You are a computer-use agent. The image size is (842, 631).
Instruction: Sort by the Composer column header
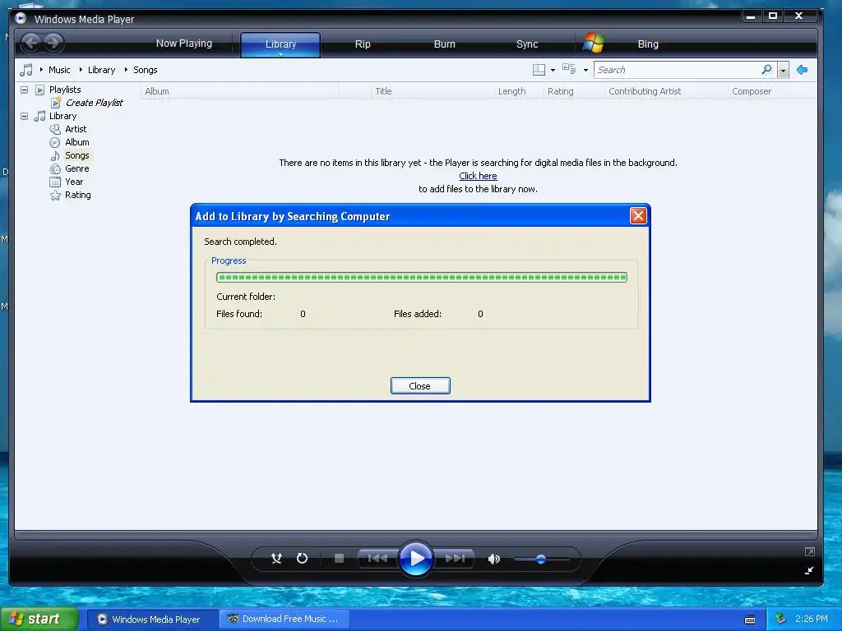772,91
